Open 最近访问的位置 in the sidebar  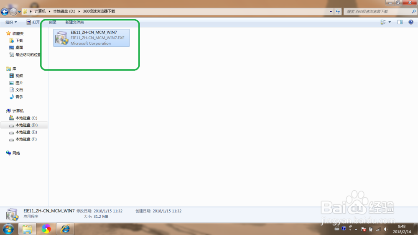click(x=28, y=55)
